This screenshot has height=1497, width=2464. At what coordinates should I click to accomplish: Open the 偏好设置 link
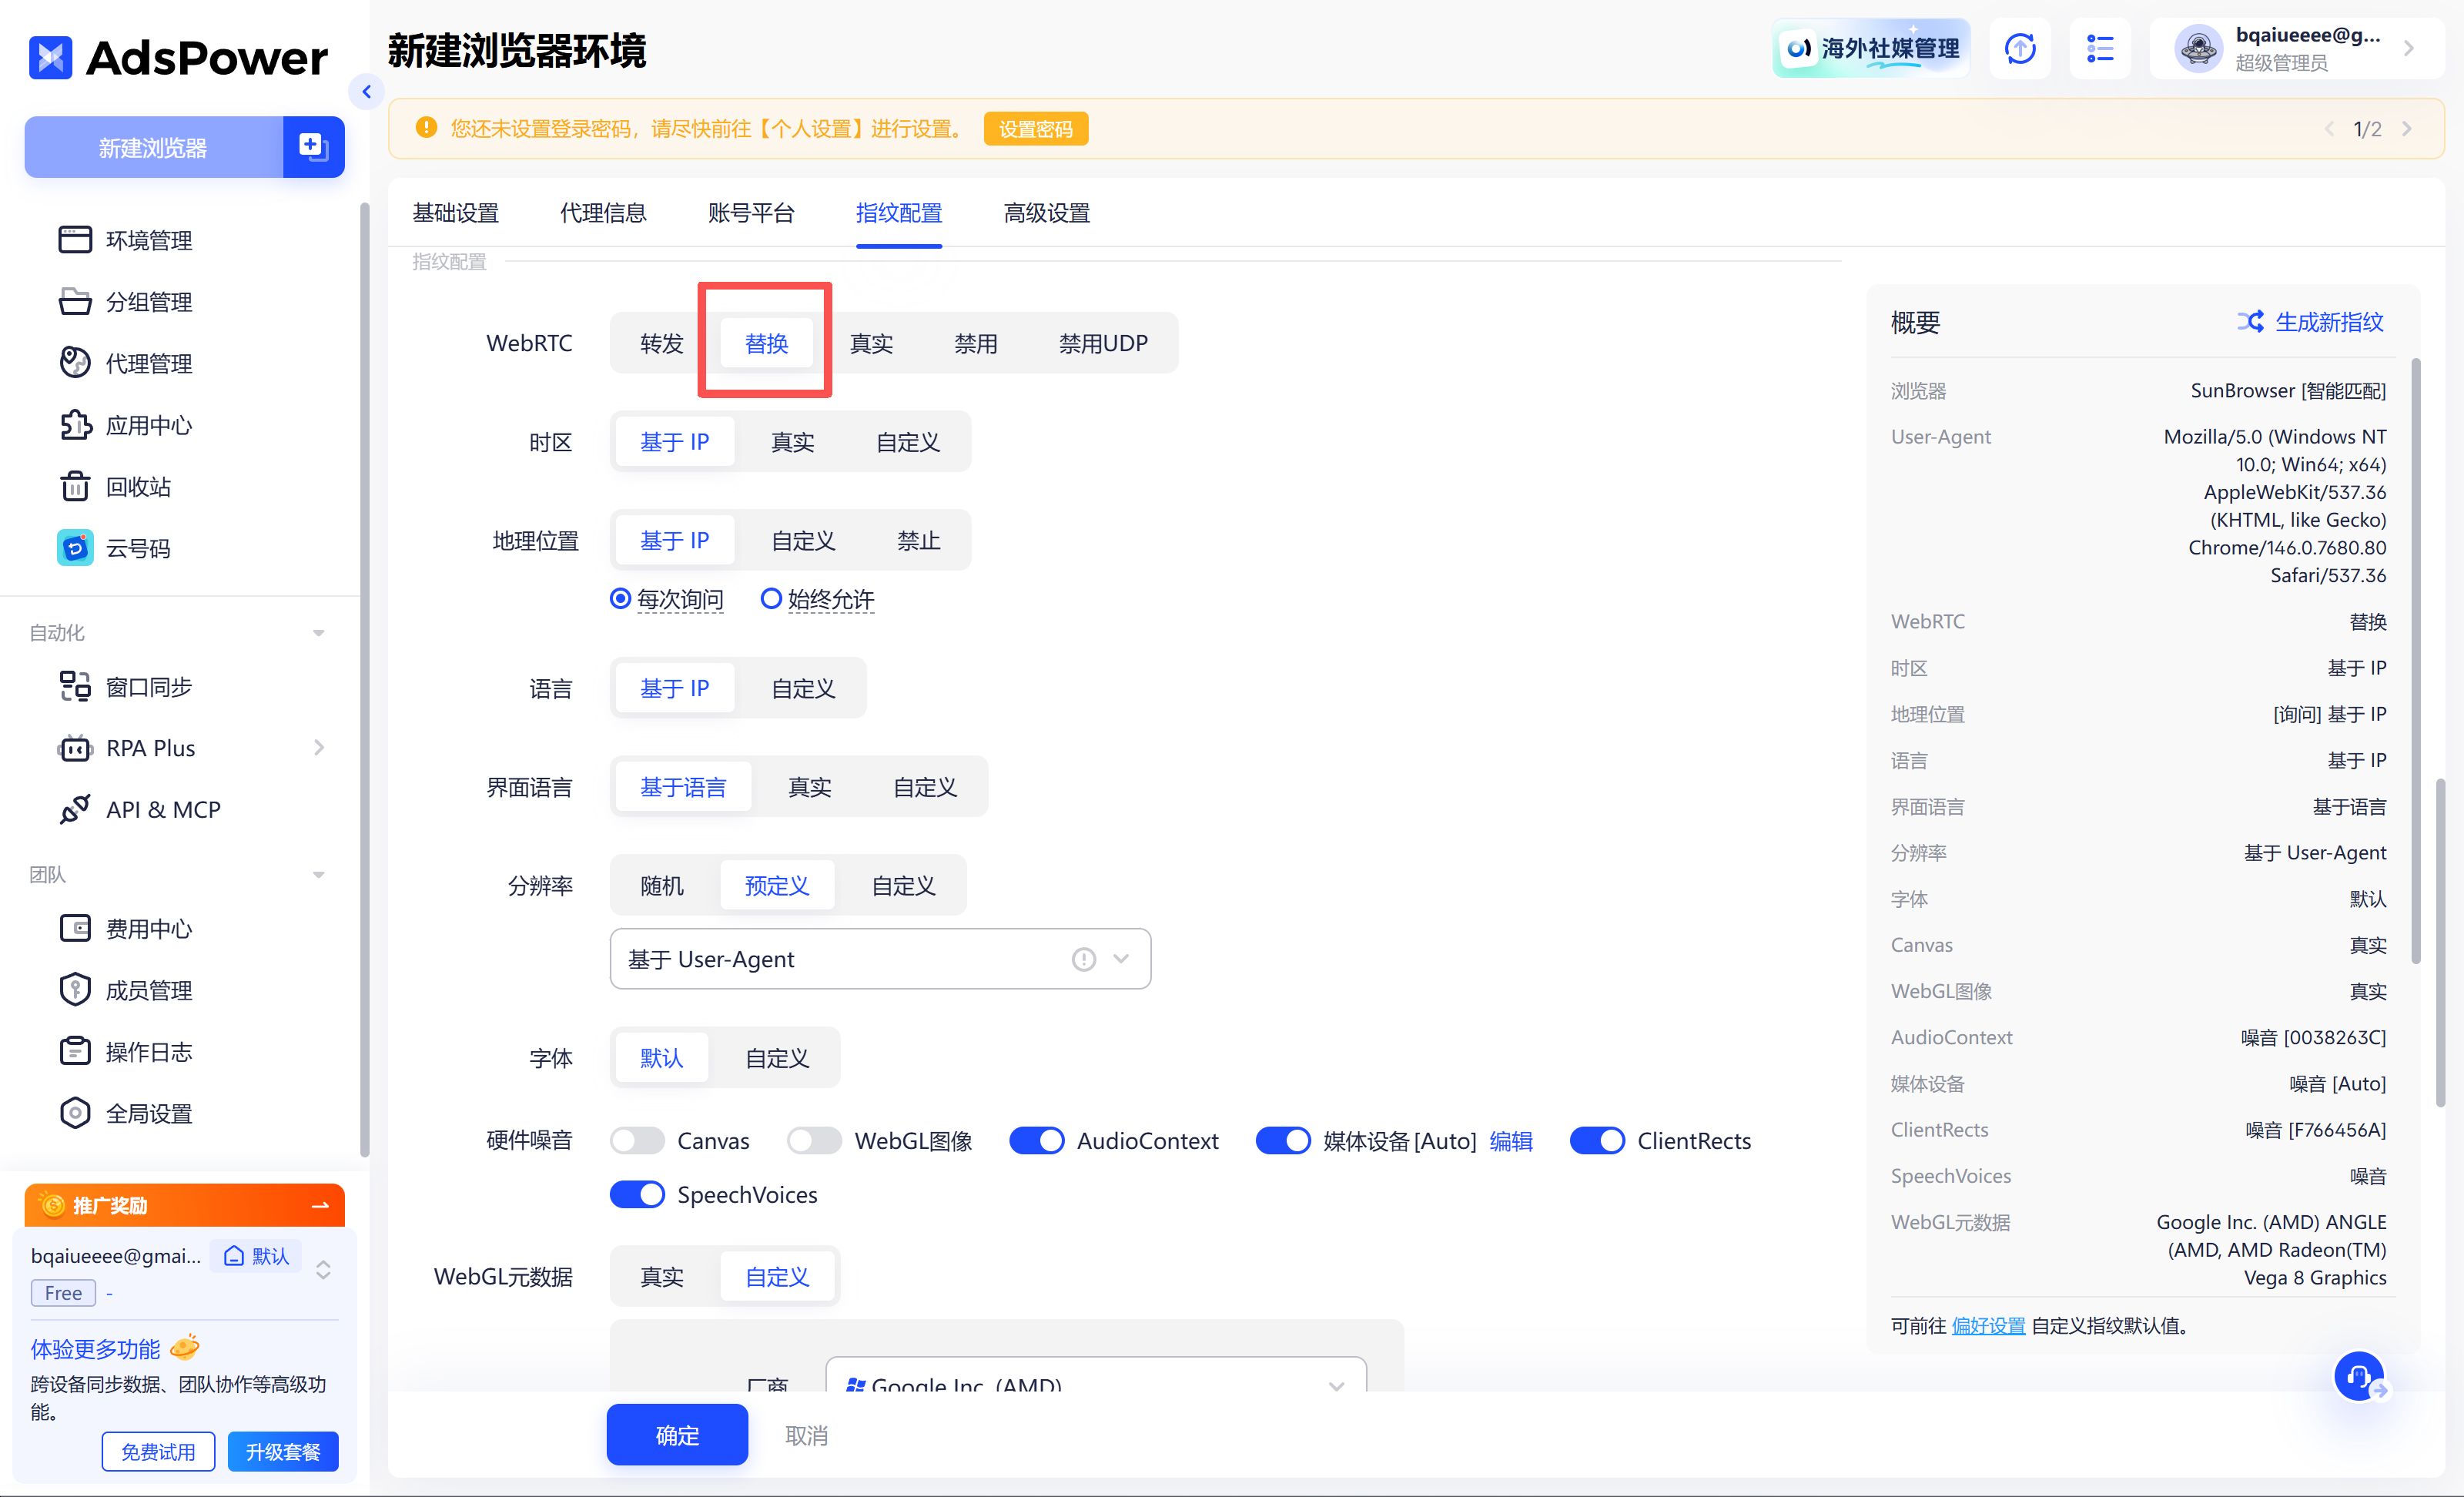[x=1988, y=1326]
